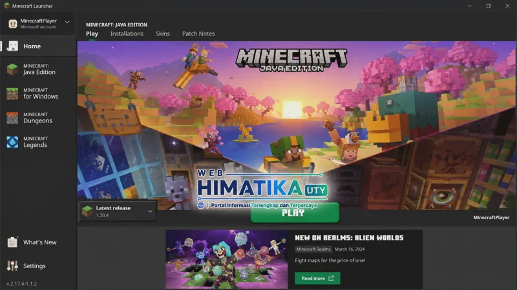Open the Home section
The height and width of the screenshot is (290, 517).
tap(38, 46)
